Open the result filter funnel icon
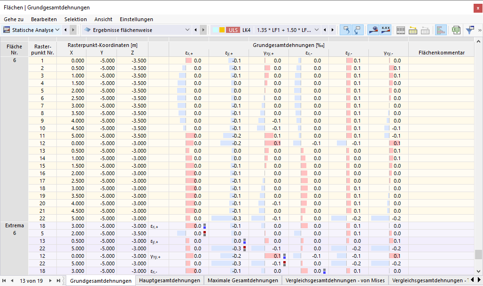Image resolution: width=483 pixels, height=286 pixels. pyautogui.click(x=470, y=30)
